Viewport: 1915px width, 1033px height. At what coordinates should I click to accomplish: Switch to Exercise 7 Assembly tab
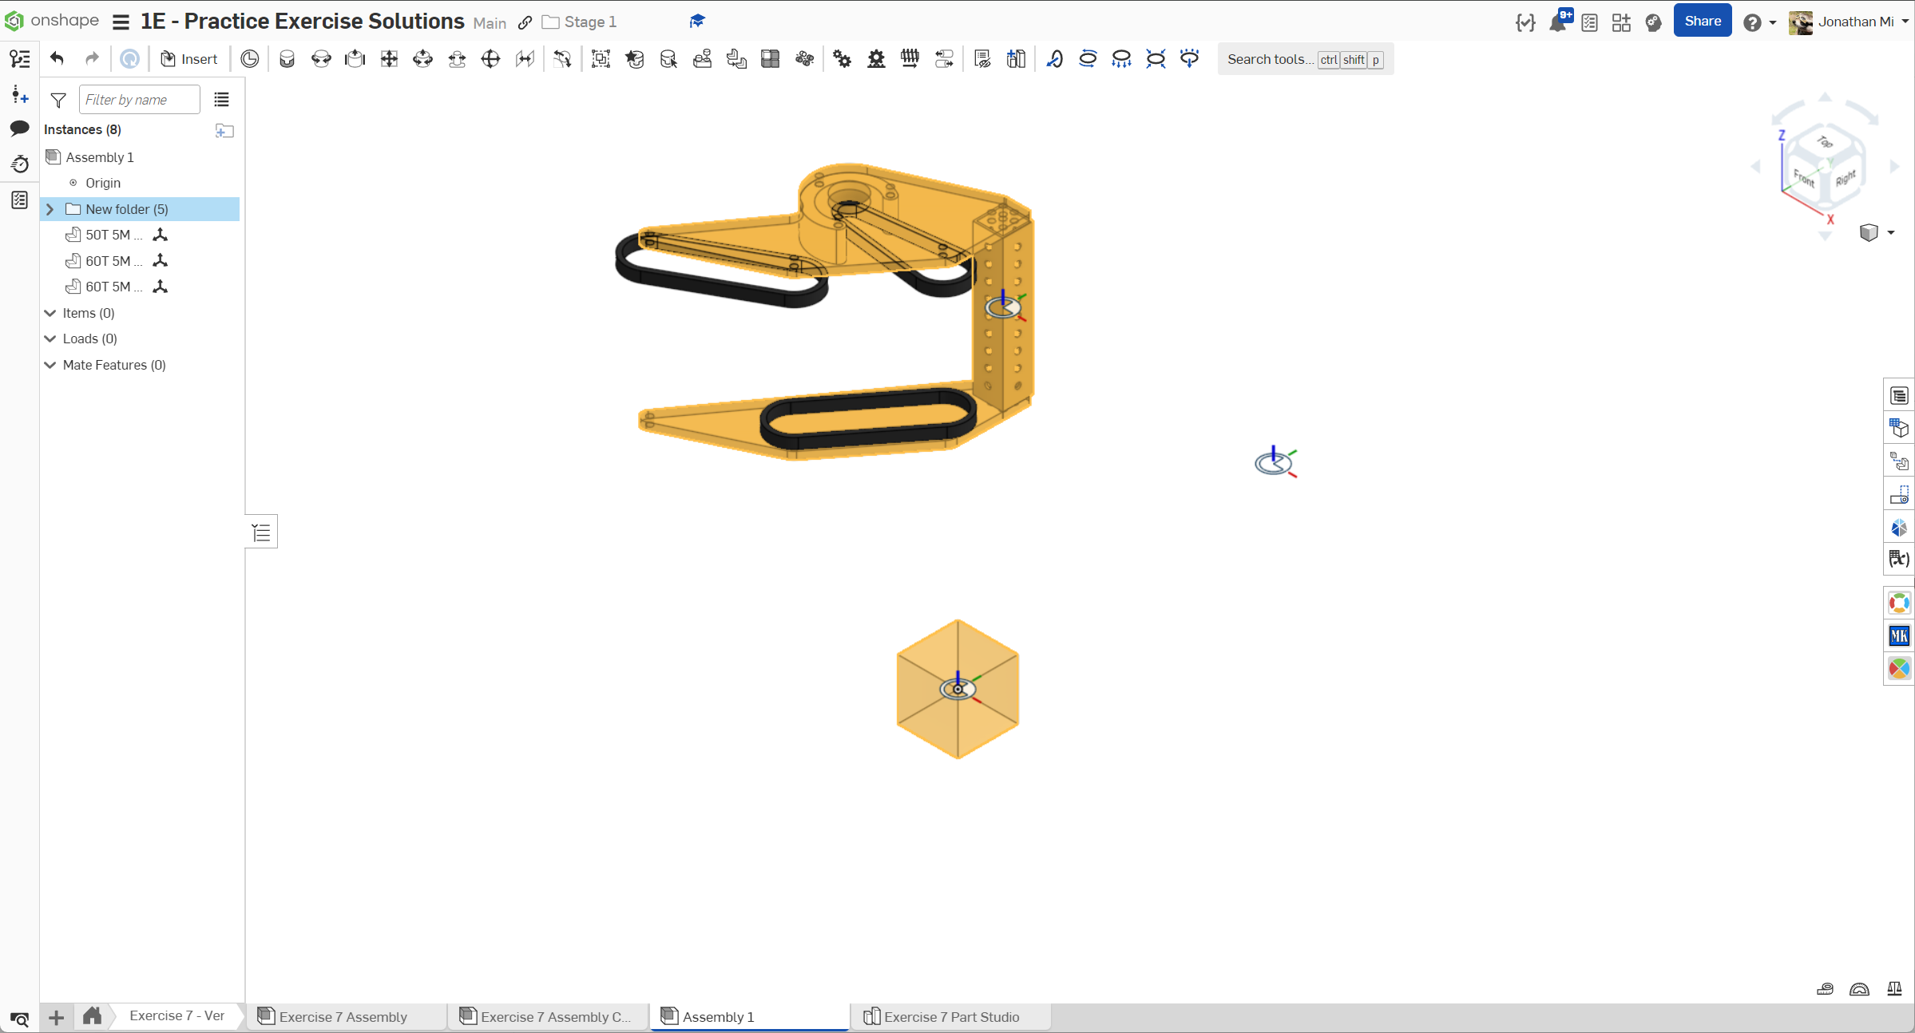(x=343, y=1016)
